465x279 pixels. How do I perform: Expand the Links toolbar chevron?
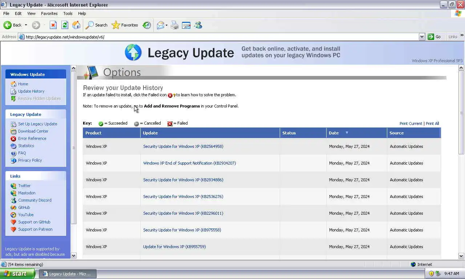(x=462, y=36)
